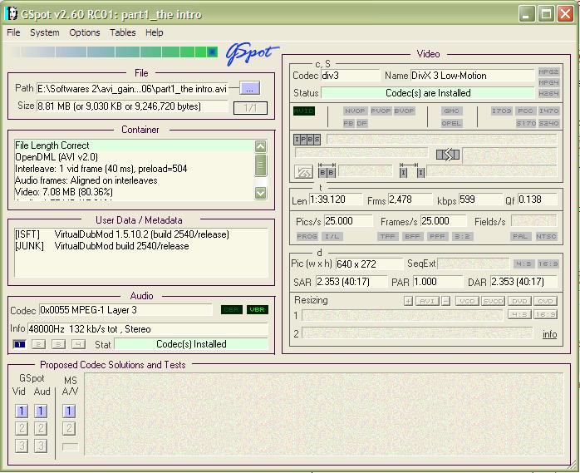The image size is (580, 473).
Task: Click the QPEL indicator
Action: coord(451,123)
